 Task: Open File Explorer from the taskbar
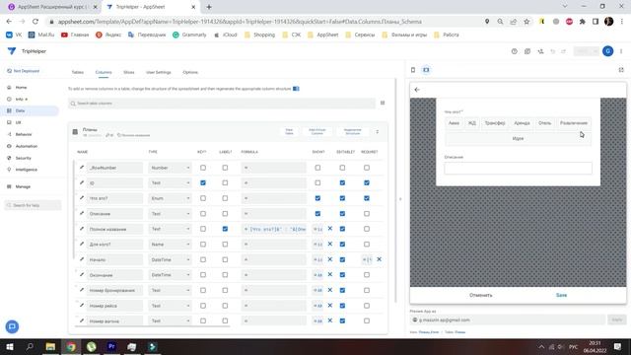point(50,346)
